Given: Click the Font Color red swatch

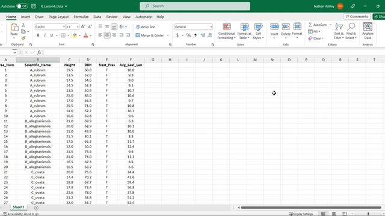Looking at the screenshot, I should point(85,35).
